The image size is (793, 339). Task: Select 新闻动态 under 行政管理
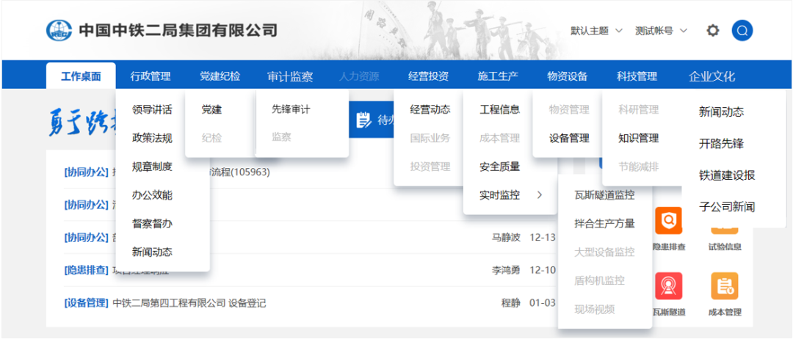pyautogui.click(x=152, y=252)
